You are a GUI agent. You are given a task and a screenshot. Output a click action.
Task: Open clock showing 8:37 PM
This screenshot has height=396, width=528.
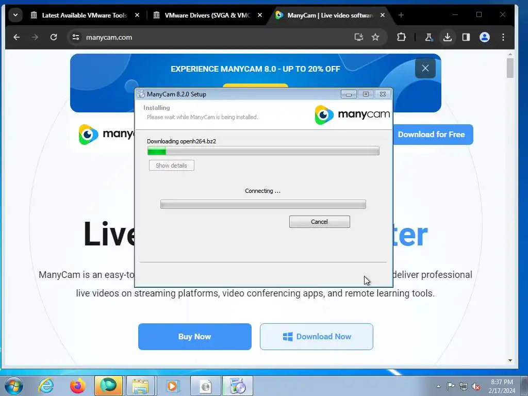[502, 386]
